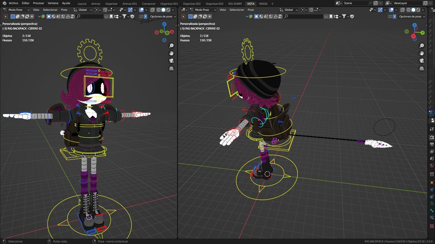Toggle camera view in the left viewport

(171, 61)
